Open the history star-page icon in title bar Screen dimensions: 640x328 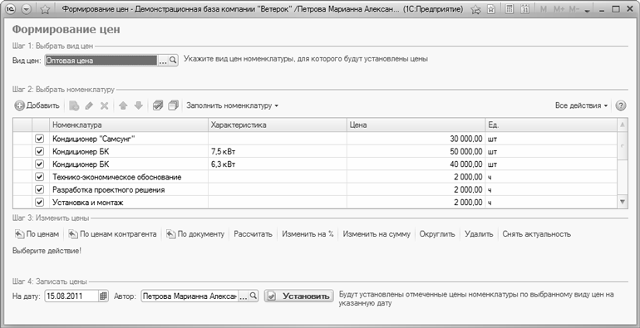[x=492, y=9]
